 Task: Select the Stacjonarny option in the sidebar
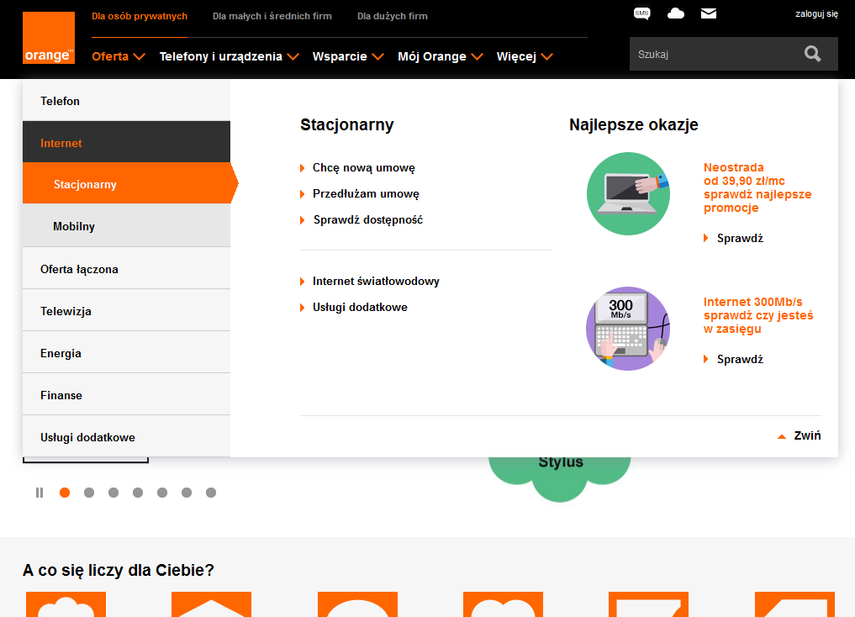click(84, 183)
